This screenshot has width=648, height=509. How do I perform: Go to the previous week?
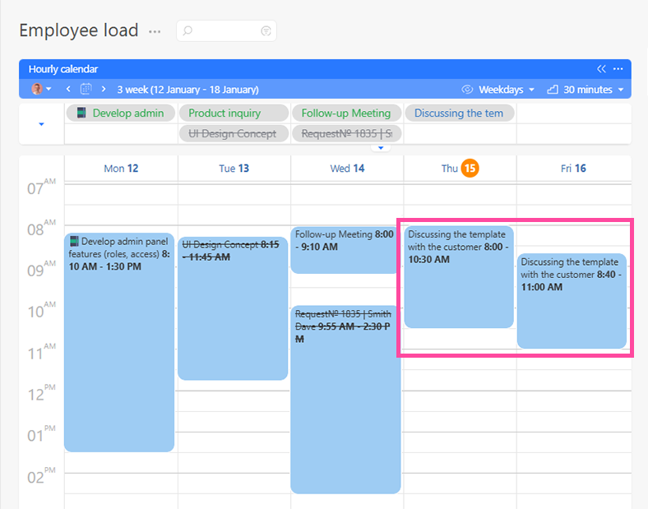point(68,89)
